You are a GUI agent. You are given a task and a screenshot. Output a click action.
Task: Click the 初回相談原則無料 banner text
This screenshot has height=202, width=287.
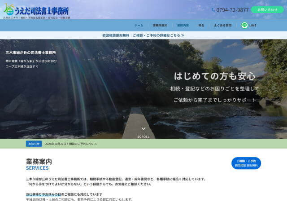point(116,35)
